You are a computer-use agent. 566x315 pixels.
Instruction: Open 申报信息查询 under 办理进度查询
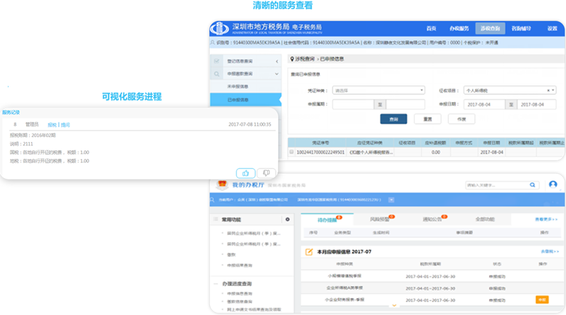click(239, 294)
